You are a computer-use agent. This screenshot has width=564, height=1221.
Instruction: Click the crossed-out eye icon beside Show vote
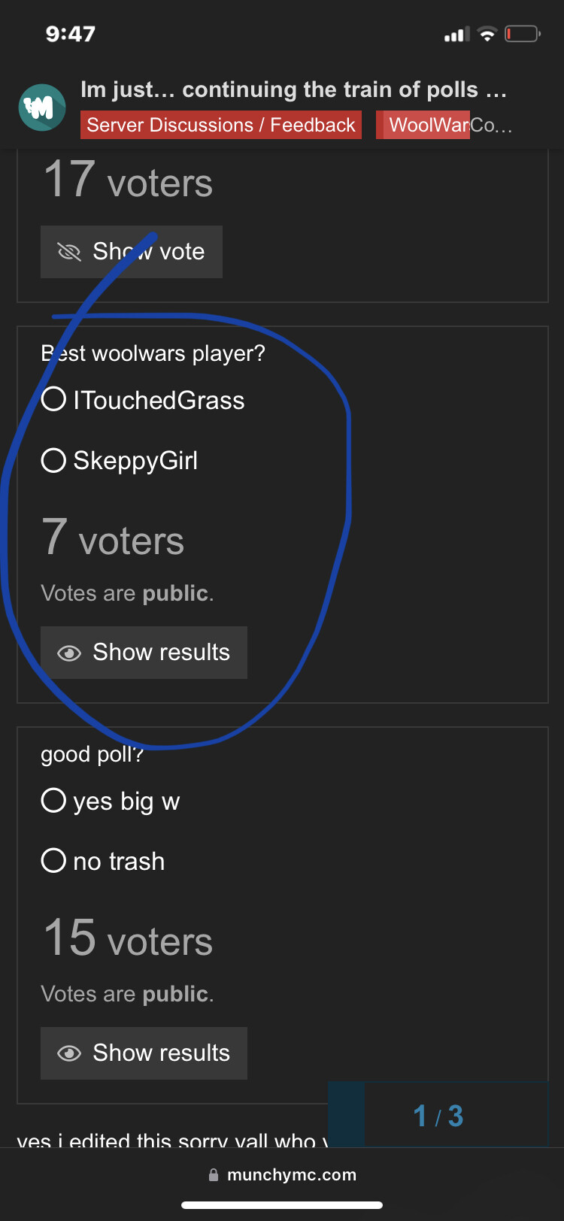69,252
